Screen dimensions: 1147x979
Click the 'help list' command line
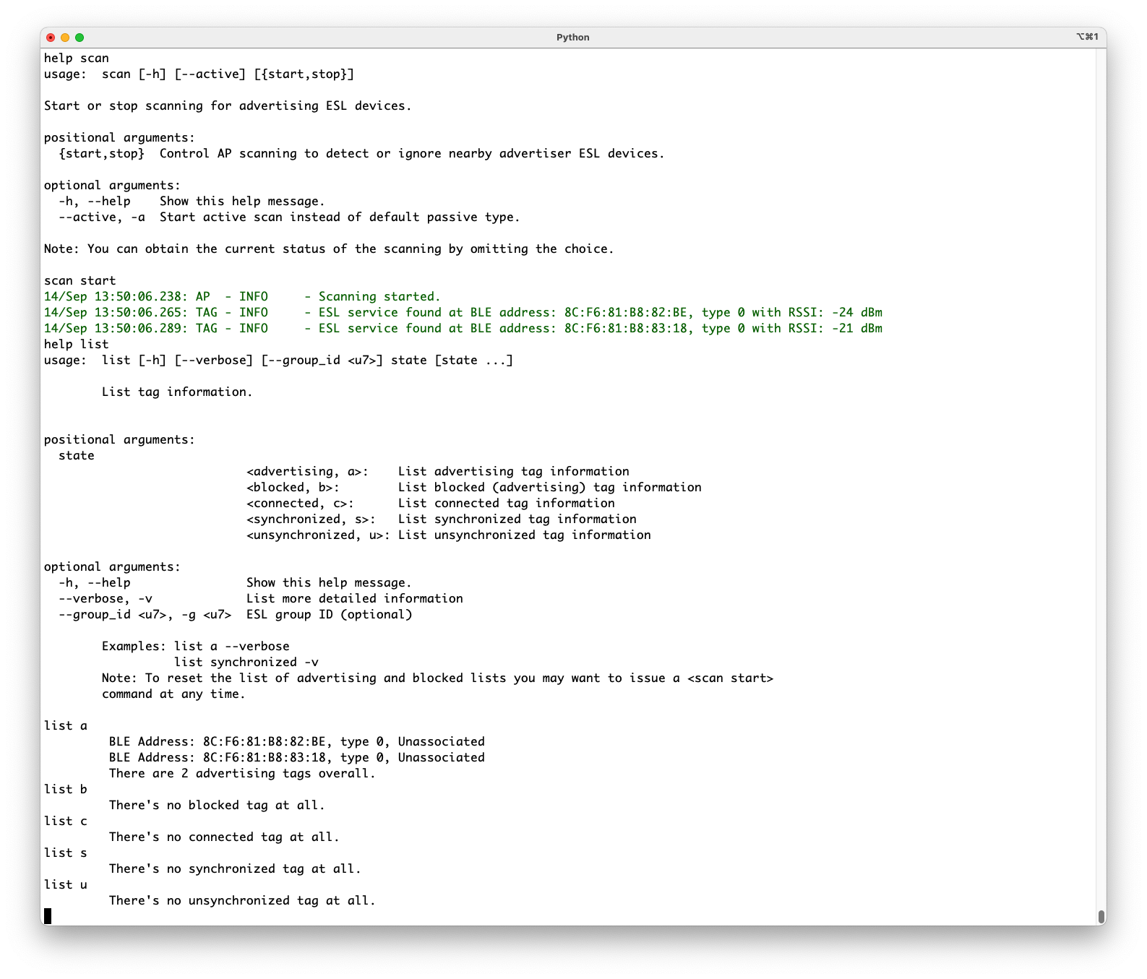tap(77, 344)
